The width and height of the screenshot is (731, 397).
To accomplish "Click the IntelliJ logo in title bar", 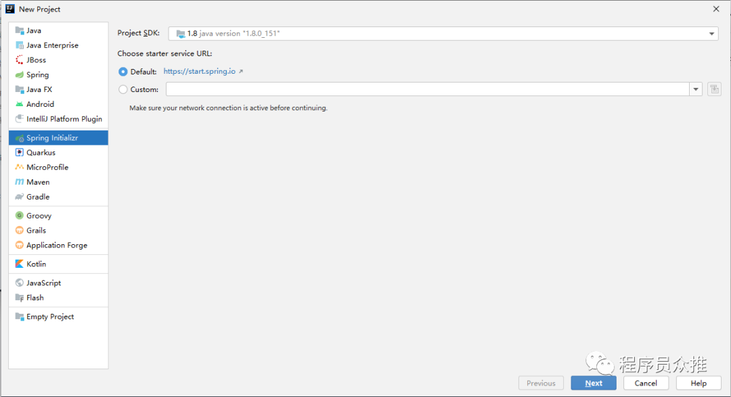I will [x=9, y=9].
